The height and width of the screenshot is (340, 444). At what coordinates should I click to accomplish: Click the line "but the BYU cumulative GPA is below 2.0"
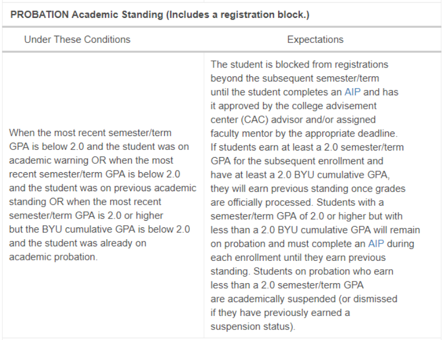100,229
